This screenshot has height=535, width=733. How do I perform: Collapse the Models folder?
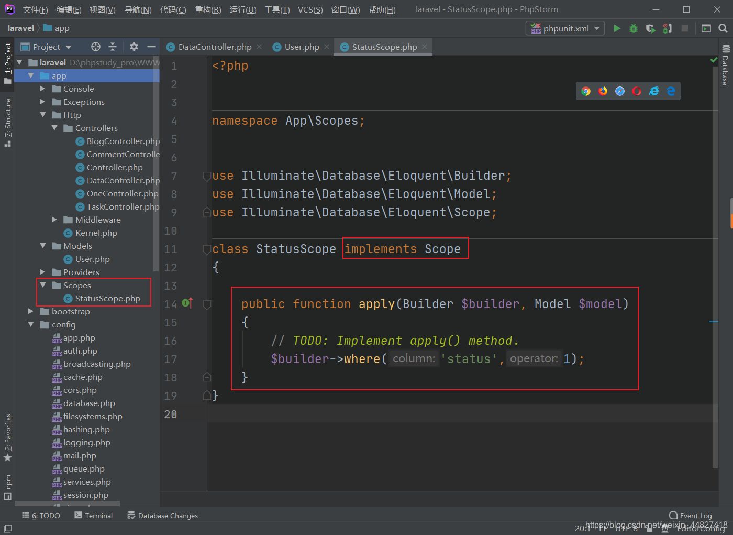pyautogui.click(x=42, y=246)
